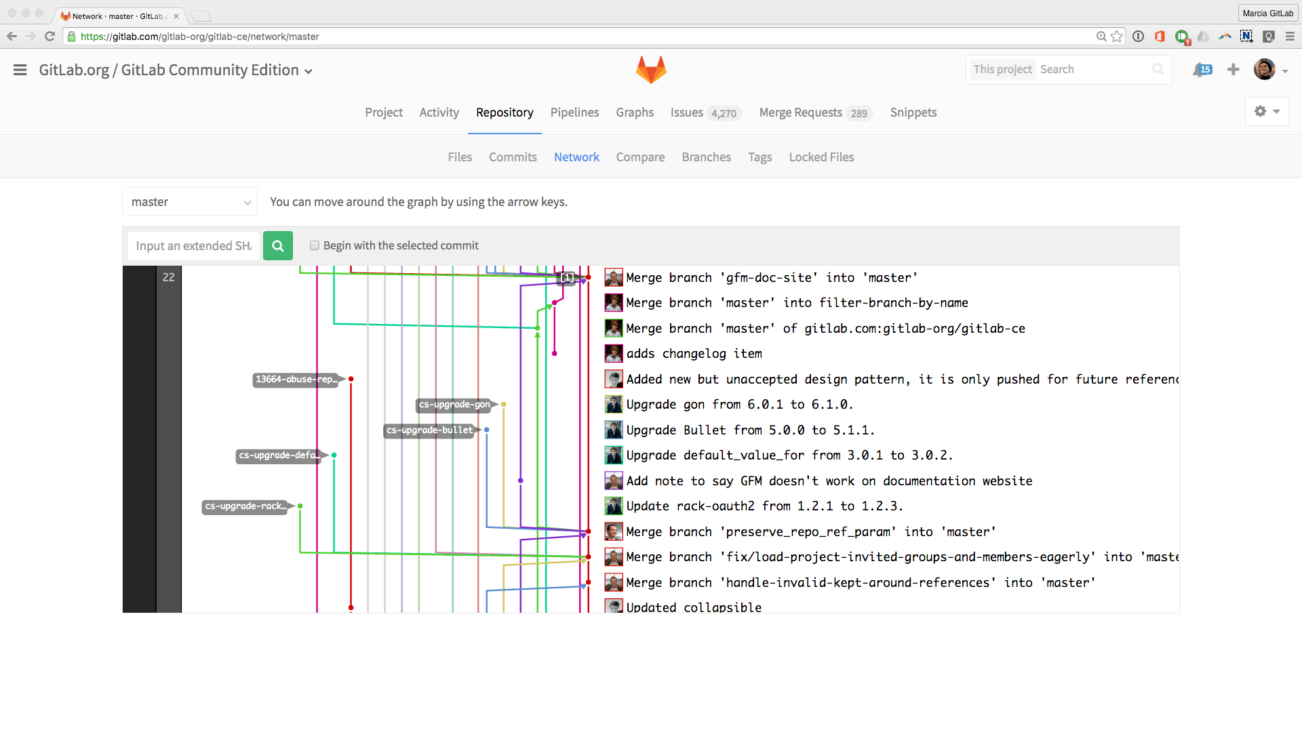Click avatar beside 'preserve_repo_ref_param' merge commit
The image size is (1302, 732).
pos(614,531)
